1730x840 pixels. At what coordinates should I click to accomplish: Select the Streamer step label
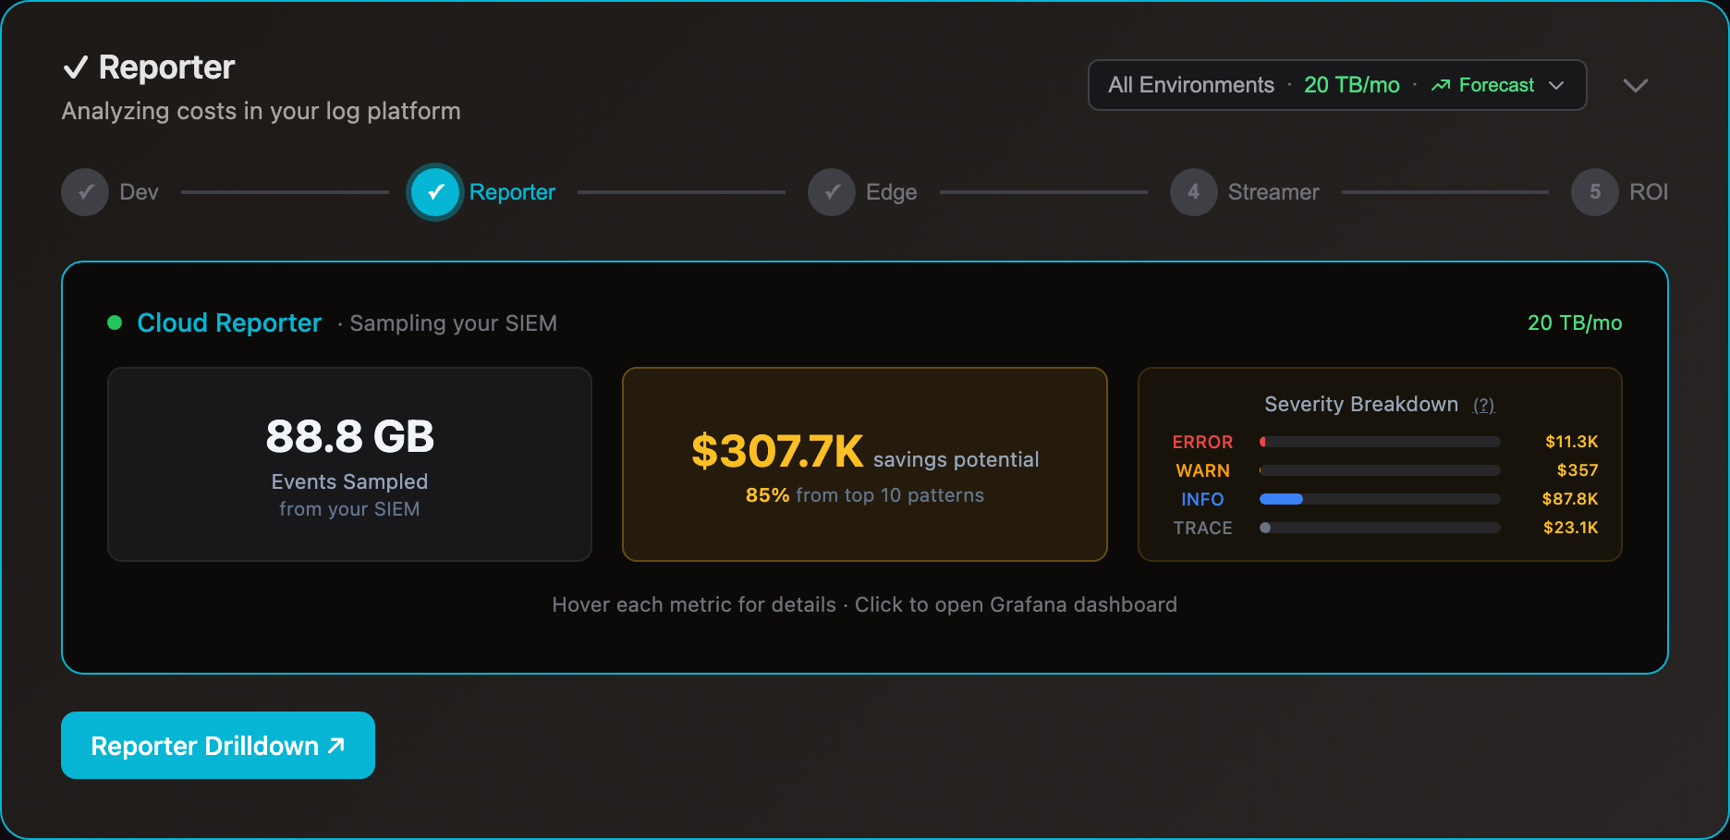[x=1274, y=192]
